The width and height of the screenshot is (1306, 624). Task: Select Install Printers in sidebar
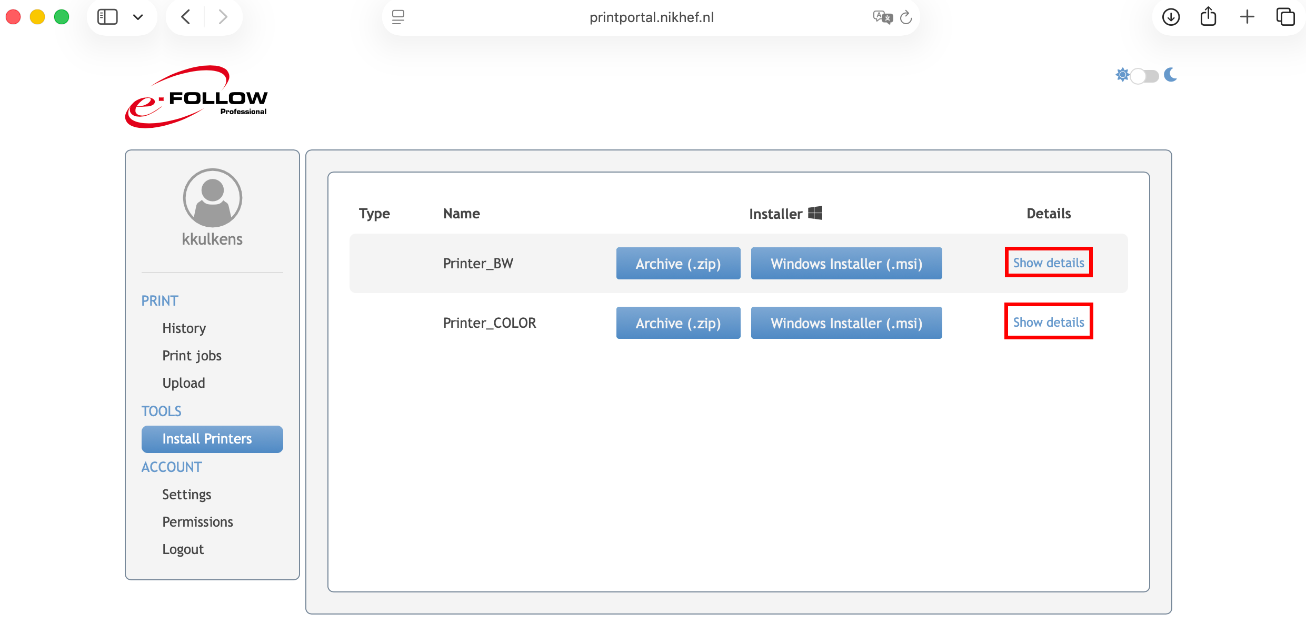[212, 439]
